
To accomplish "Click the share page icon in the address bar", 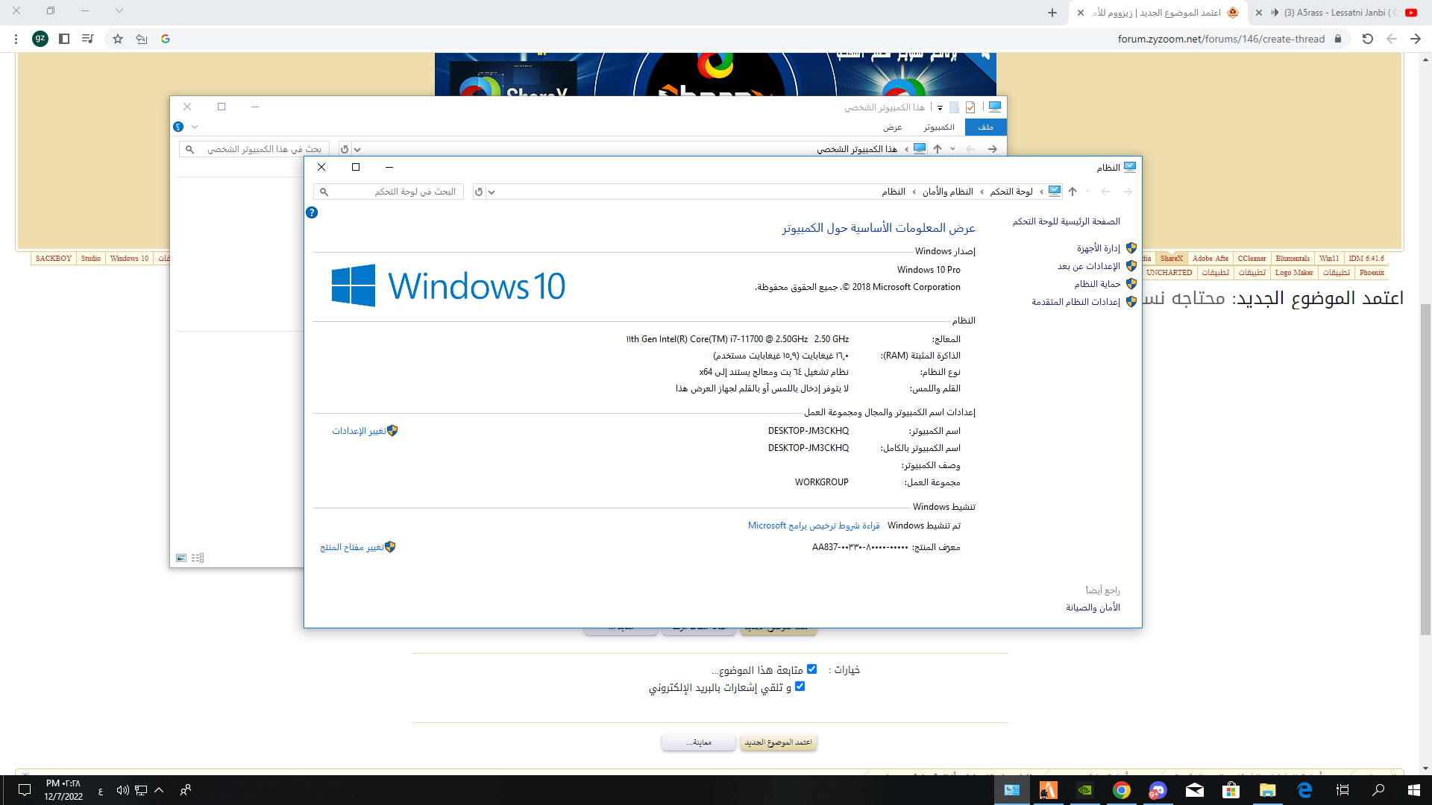I will [x=142, y=39].
